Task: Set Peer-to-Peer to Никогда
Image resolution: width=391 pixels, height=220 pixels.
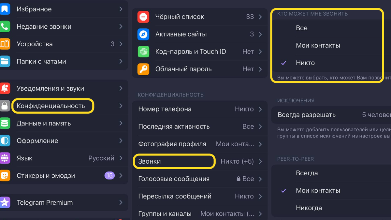Action: pos(331,208)
